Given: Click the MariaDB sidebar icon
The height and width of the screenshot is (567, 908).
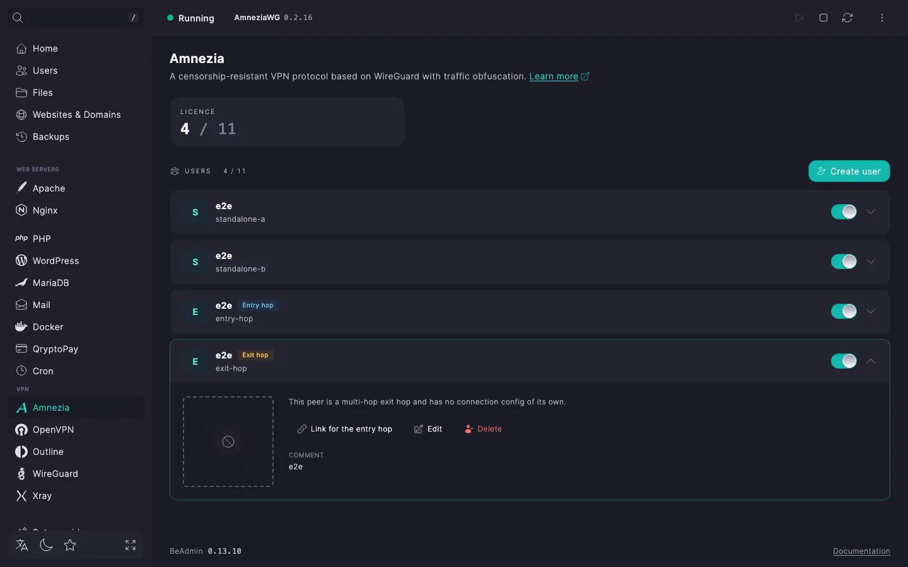Looking at the screenshot, I should pyautogui.click(x=21, y=283).
